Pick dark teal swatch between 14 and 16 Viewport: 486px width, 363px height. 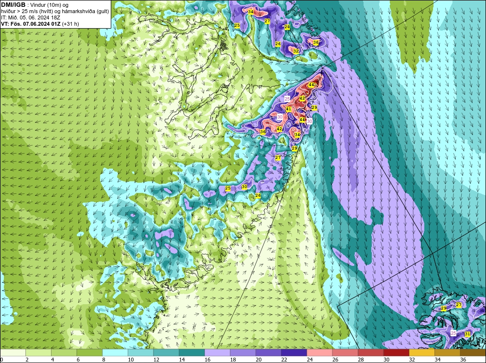pyautogui.click(x=191, y=353)
